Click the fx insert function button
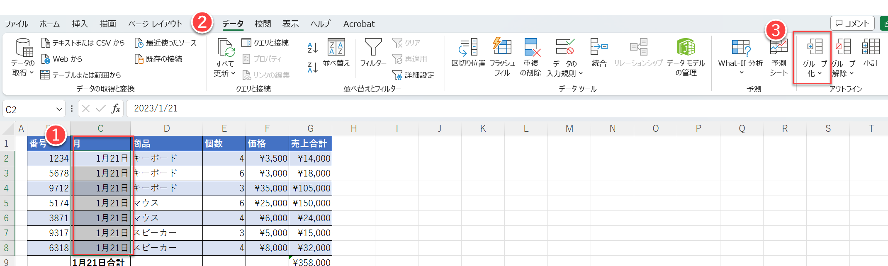The width and height of the screenshot is (888, 266). (116, 109)
